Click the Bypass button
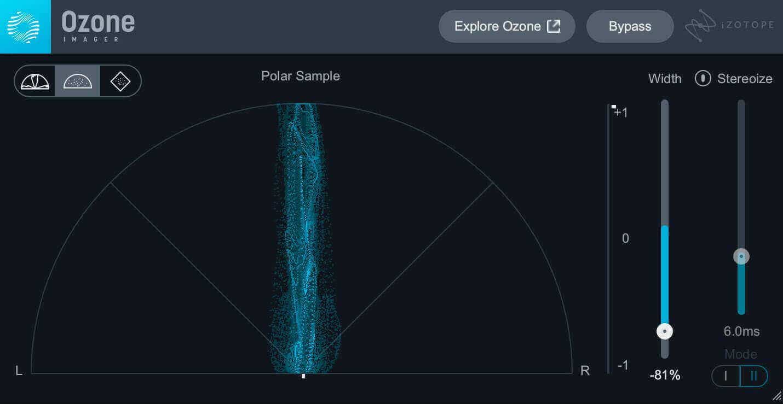Viewport: 783px width, 404px height. coord(630,26)
